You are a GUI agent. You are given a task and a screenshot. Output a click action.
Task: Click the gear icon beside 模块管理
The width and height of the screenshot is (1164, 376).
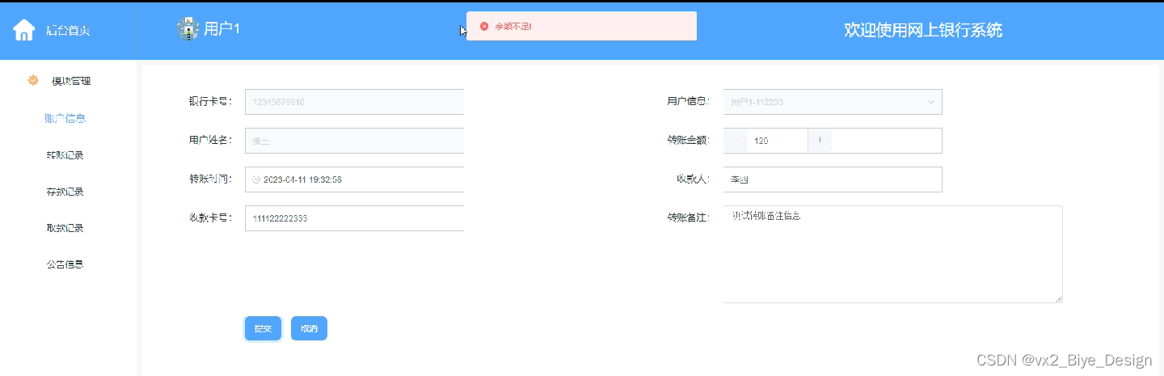33,80
